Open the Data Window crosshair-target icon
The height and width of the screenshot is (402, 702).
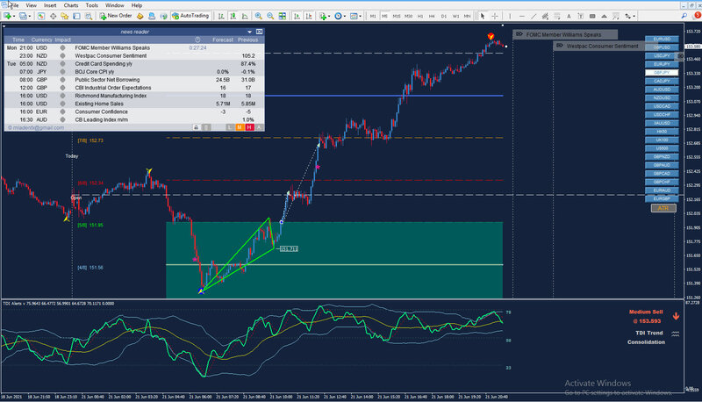pyautogui.click(x=53, y=16)
